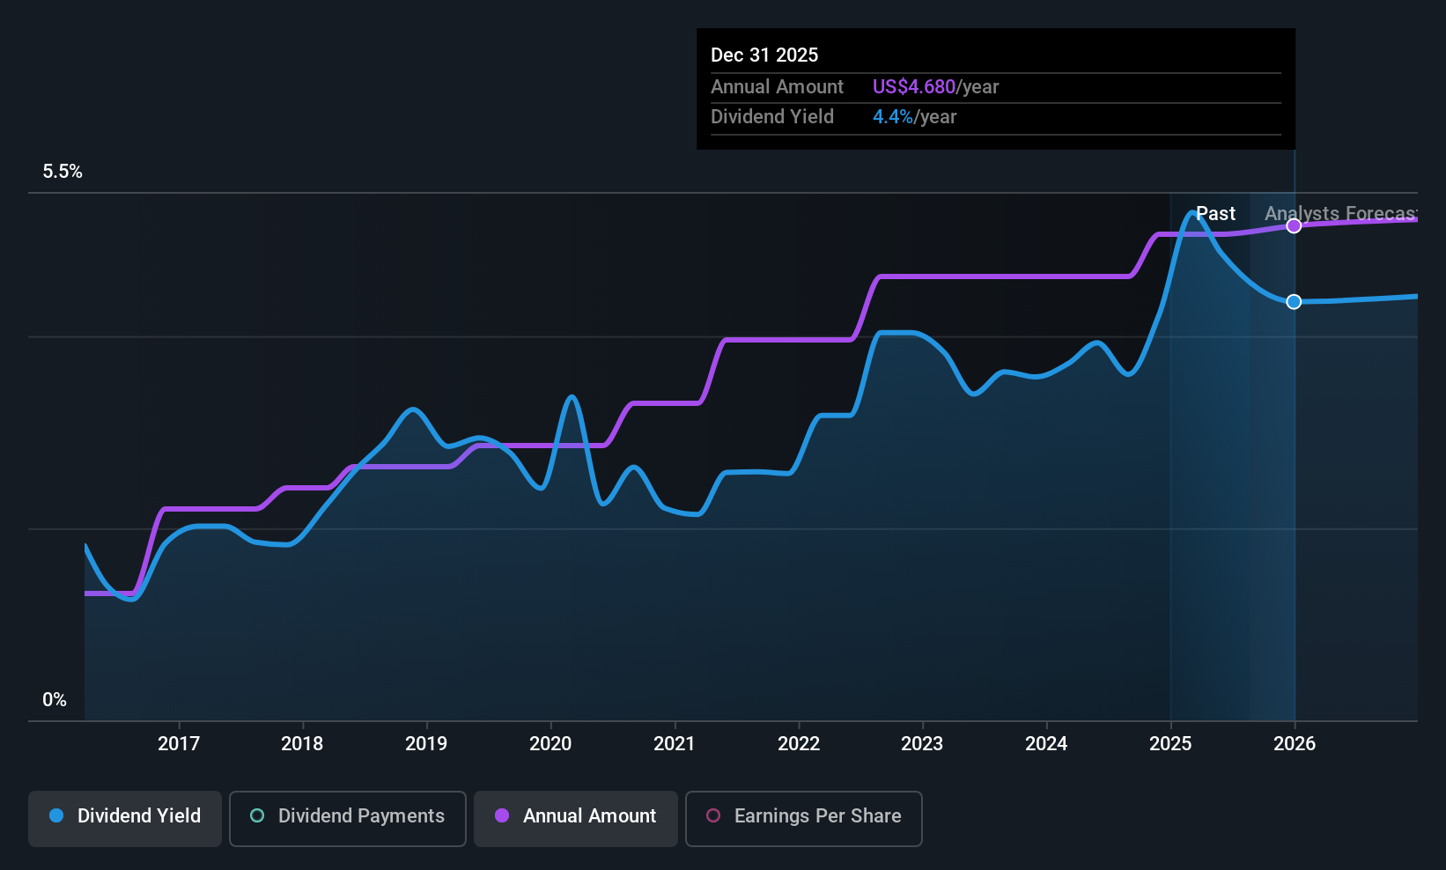Click the US$4.680 annual amount in the tooltip
Viewport: 1446px width, 870px height.
(914, 87)
